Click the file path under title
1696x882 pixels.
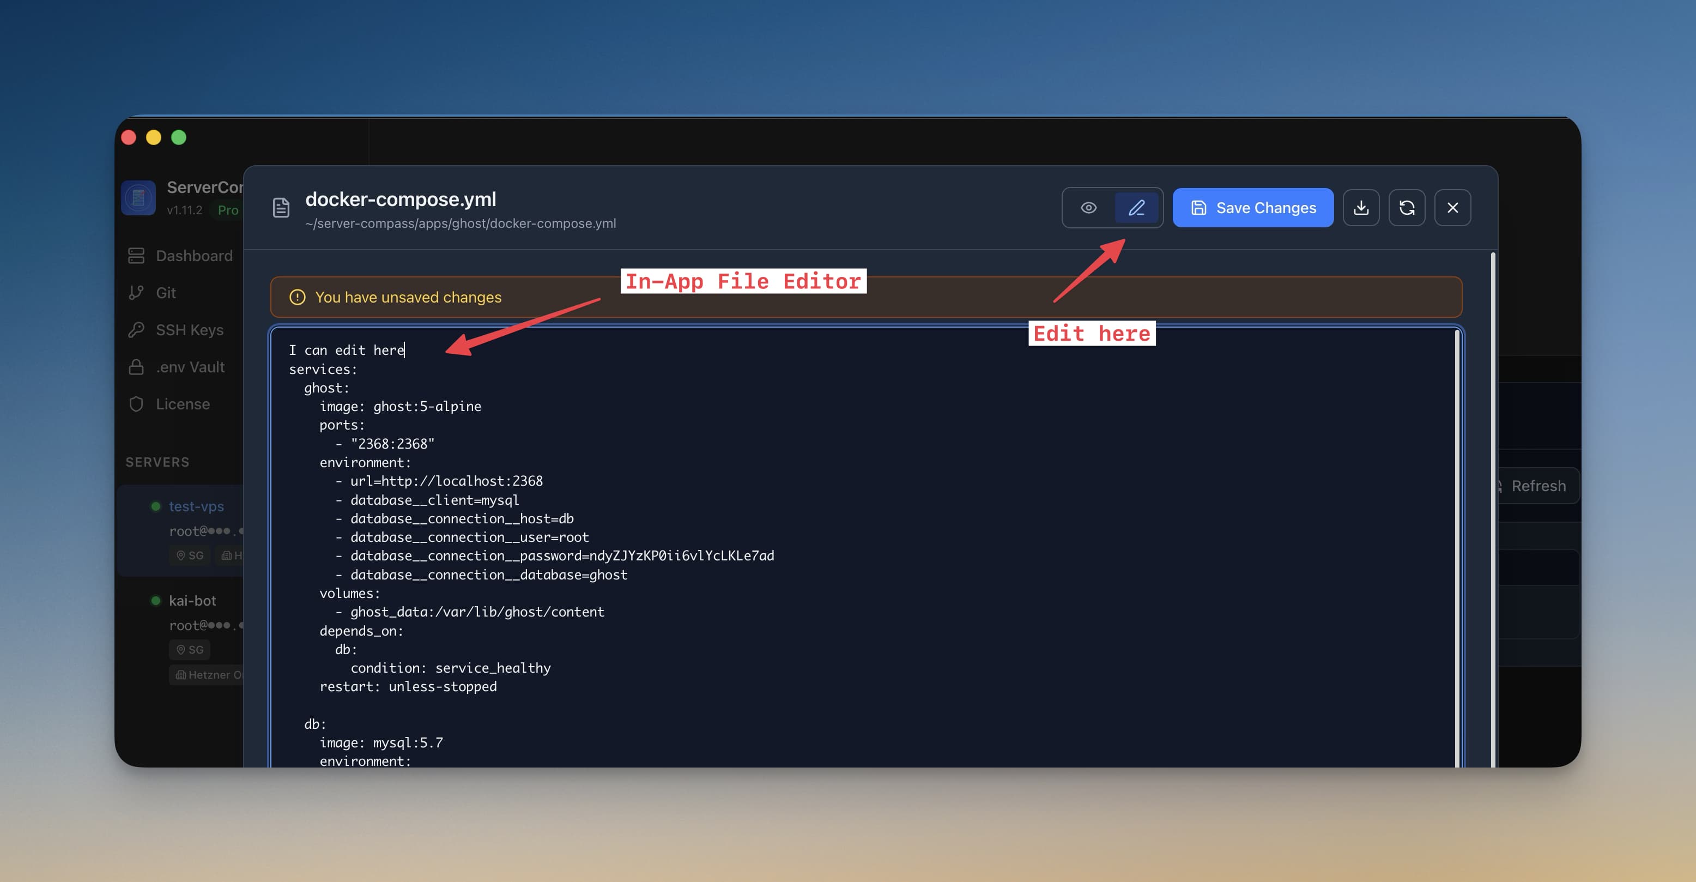(461, 223)
